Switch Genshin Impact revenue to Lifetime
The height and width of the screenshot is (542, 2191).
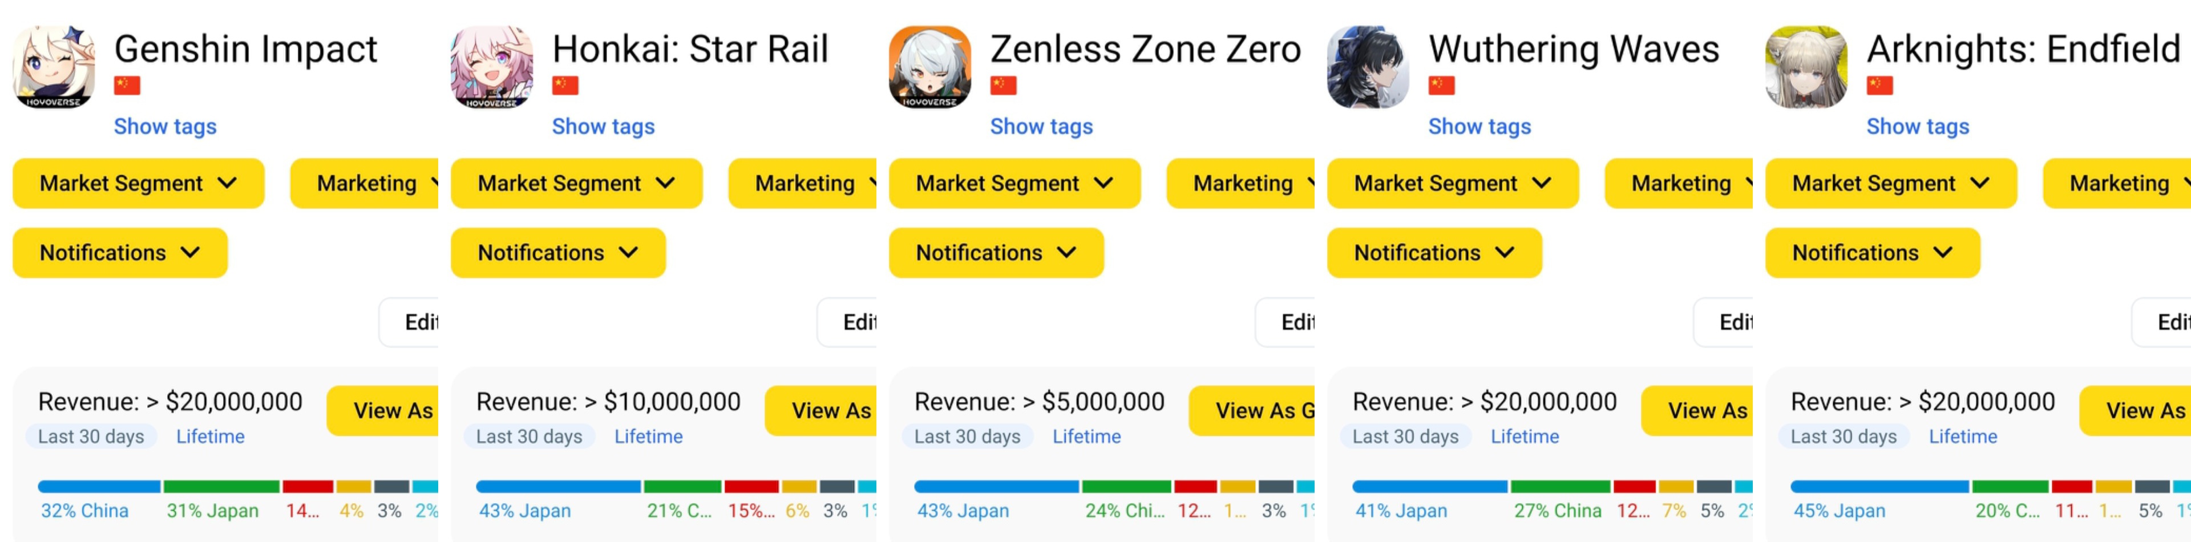point(210,436)
